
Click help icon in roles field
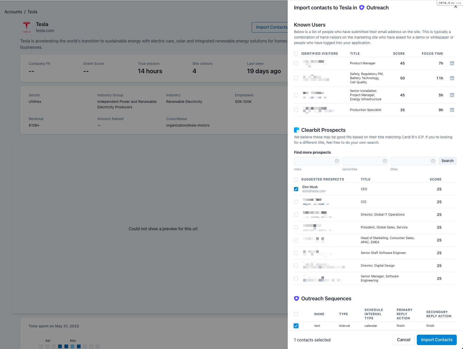click(337, 161)
